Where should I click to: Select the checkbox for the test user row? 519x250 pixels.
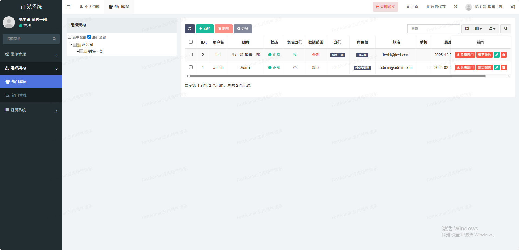[x=191, y=55]
